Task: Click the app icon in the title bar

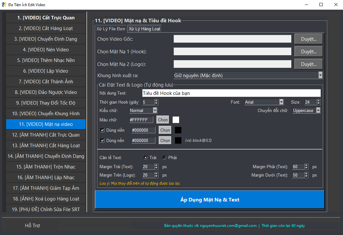Action: click(4, 5)
